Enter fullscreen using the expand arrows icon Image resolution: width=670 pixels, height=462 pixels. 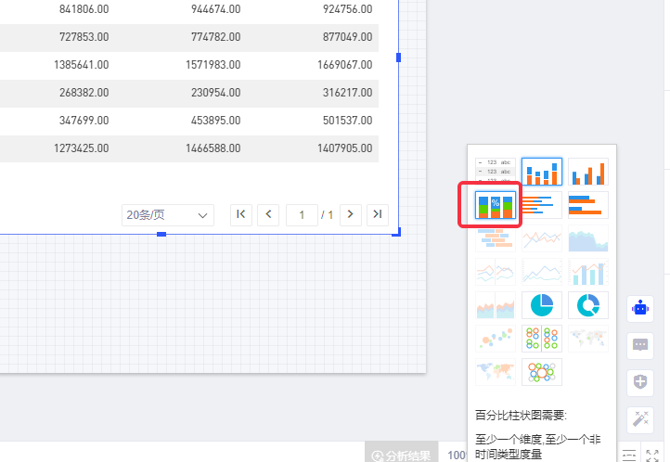pyautogui.click(x=652, y=455)
